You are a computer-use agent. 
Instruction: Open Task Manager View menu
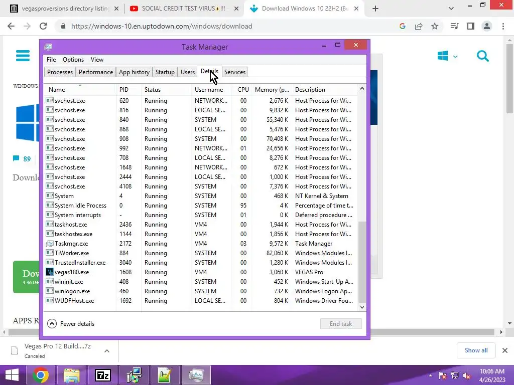point(97,60)
